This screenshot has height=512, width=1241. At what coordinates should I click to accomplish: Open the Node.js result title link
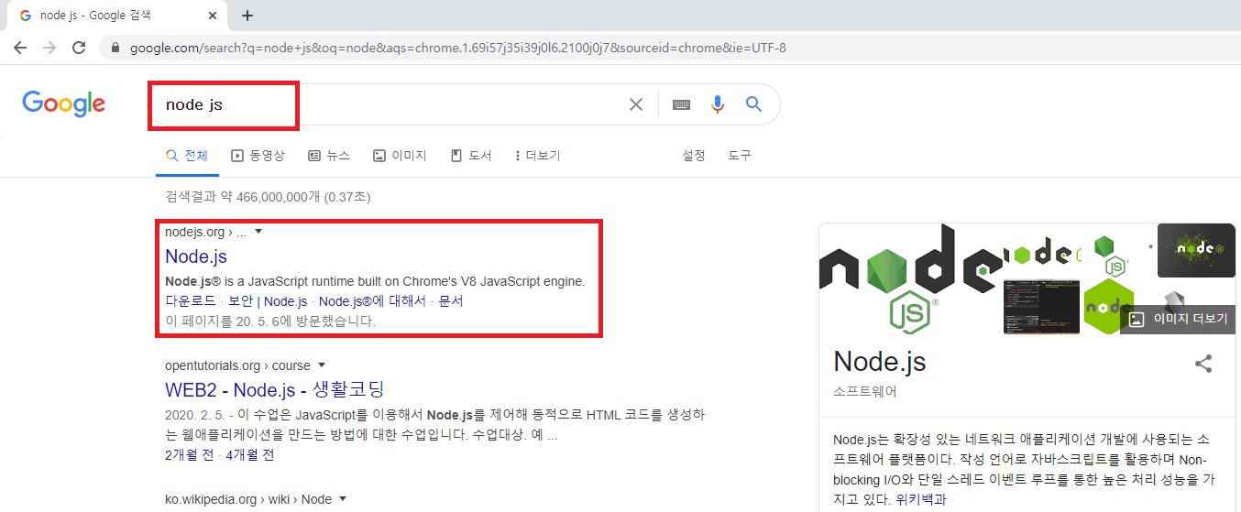click(196, 256)
